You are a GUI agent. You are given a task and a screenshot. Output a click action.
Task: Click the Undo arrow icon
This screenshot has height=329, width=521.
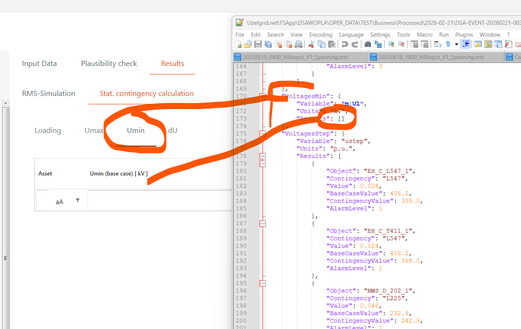(345, 44)
